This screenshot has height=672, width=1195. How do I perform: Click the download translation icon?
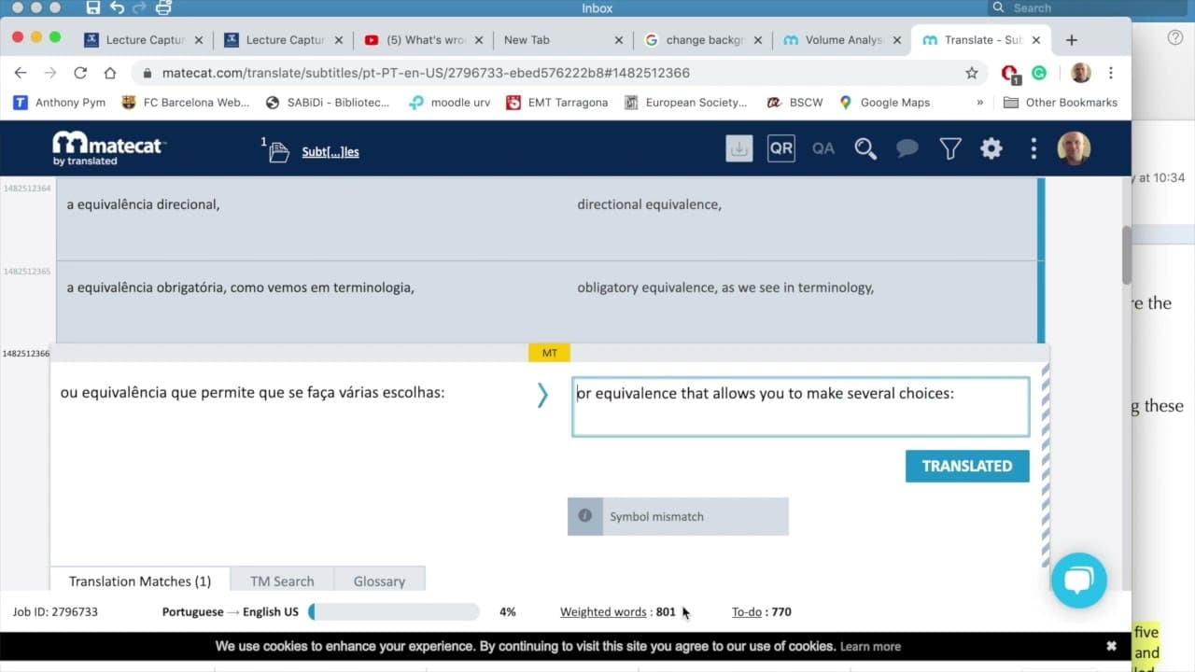coord(738,148)
